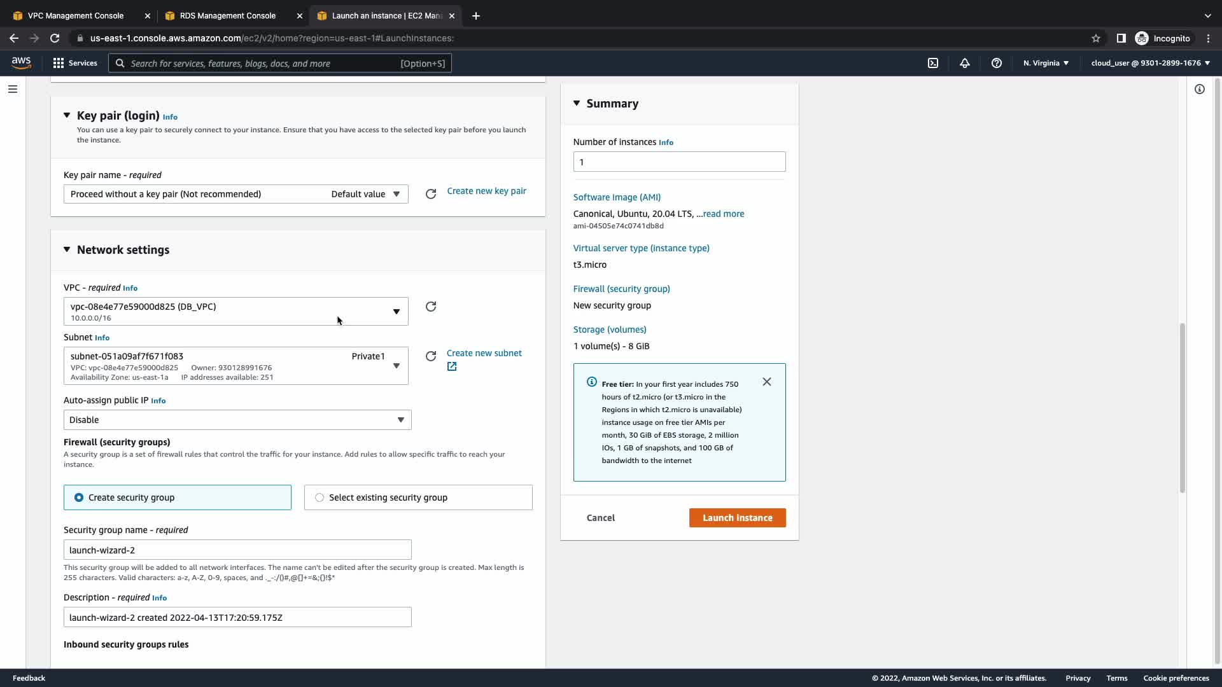Click the Security group name field
Screen dimensions: 1222x687
click(237, 550)
